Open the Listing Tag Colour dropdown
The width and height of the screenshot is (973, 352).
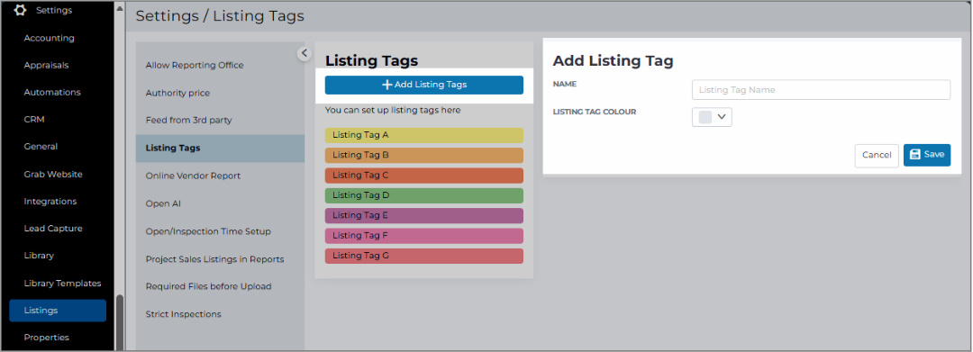pyautogui.click(x=712, y=117)
